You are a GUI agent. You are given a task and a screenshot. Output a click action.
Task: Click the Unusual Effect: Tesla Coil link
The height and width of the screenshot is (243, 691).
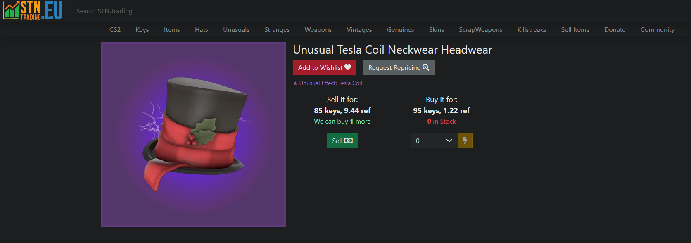(328, 83)
